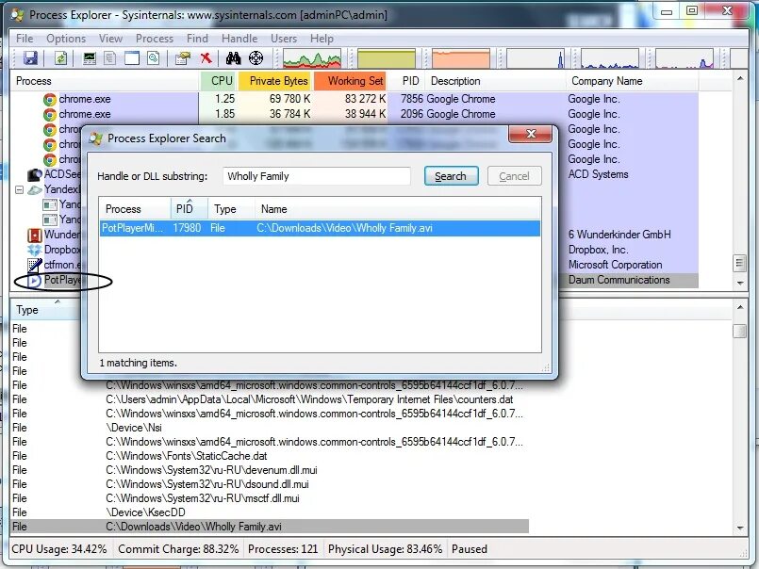Sort main list by CPU column header
This screenshot has width=759, height=569.
pyautogui.click(x=220, y=81)
